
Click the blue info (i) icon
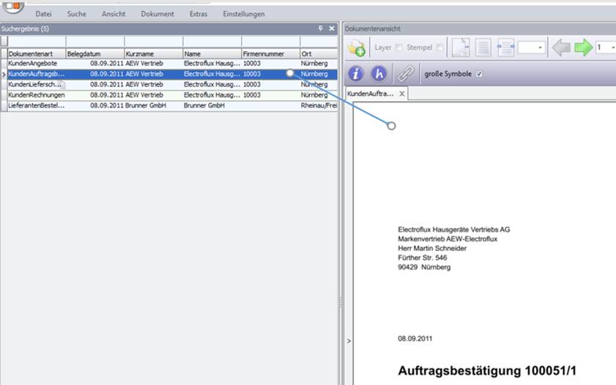tap(356, 74)
